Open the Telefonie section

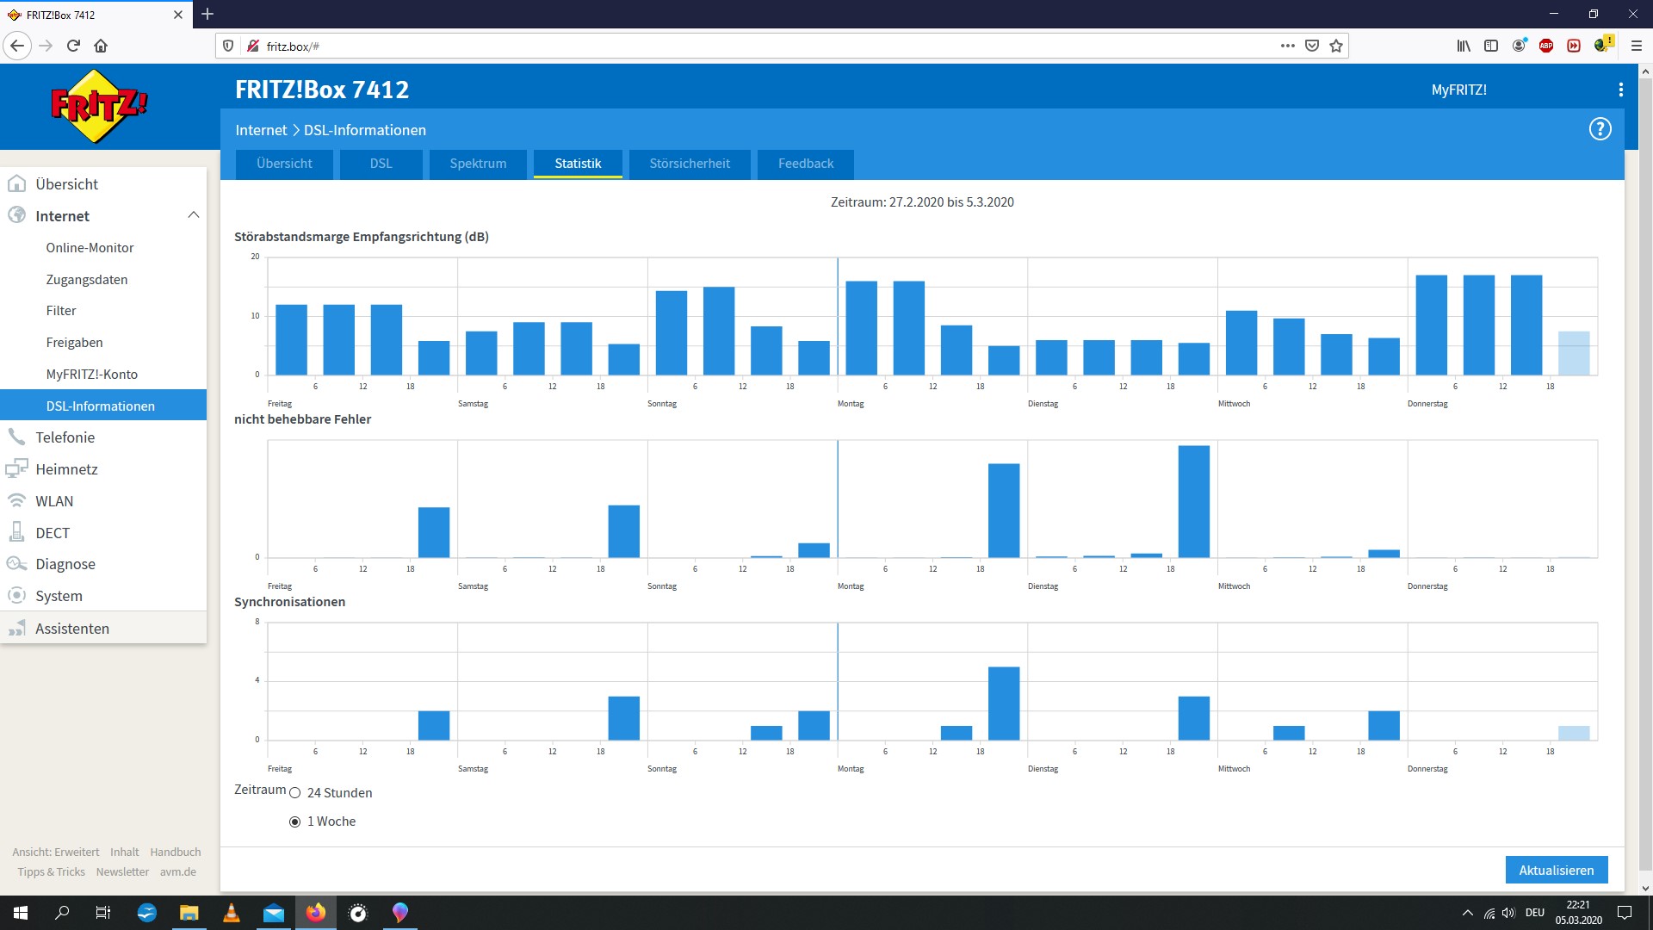tap(65, 437)
